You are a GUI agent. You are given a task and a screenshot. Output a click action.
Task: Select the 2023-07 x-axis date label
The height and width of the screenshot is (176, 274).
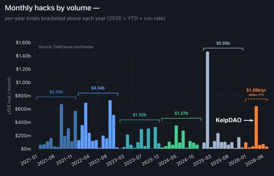pyautogui.click(x=132, y=160)
